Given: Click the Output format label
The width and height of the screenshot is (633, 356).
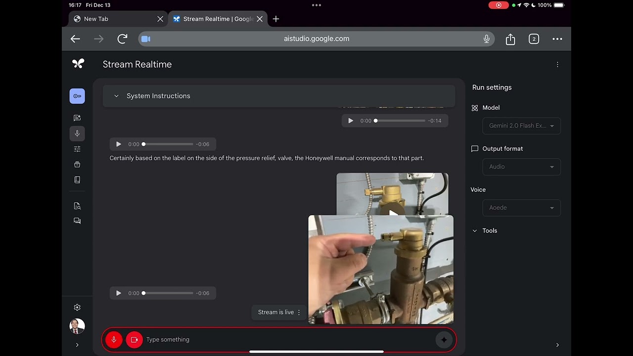Looking at the screenshot, I should (502, 149).
